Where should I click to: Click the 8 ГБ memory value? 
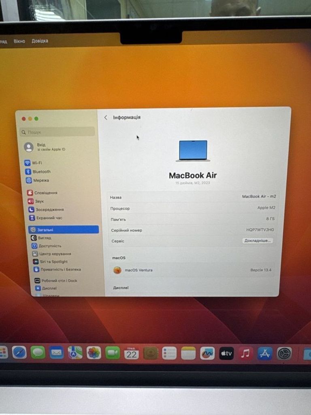(x=270, y=218)
